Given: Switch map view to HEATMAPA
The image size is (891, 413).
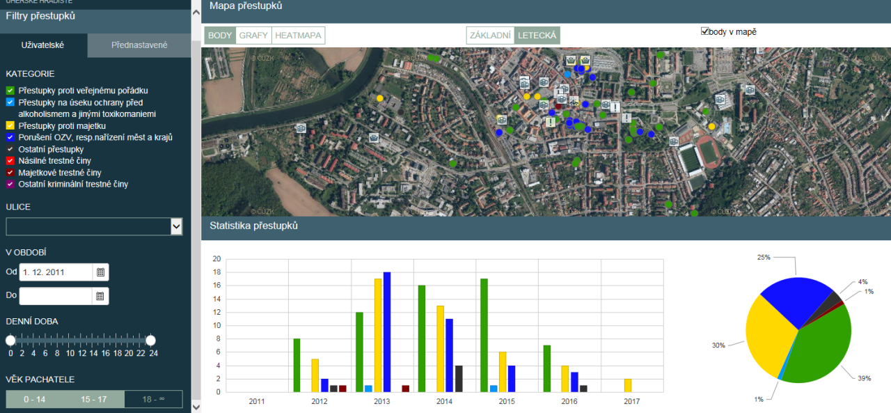Looking at the screenshot, I should coord(299,35).
